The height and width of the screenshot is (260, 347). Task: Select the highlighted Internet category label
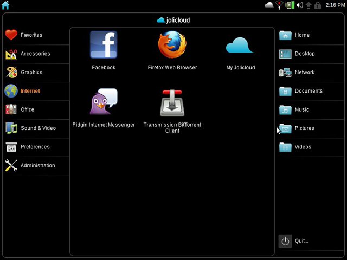point(30,91)
